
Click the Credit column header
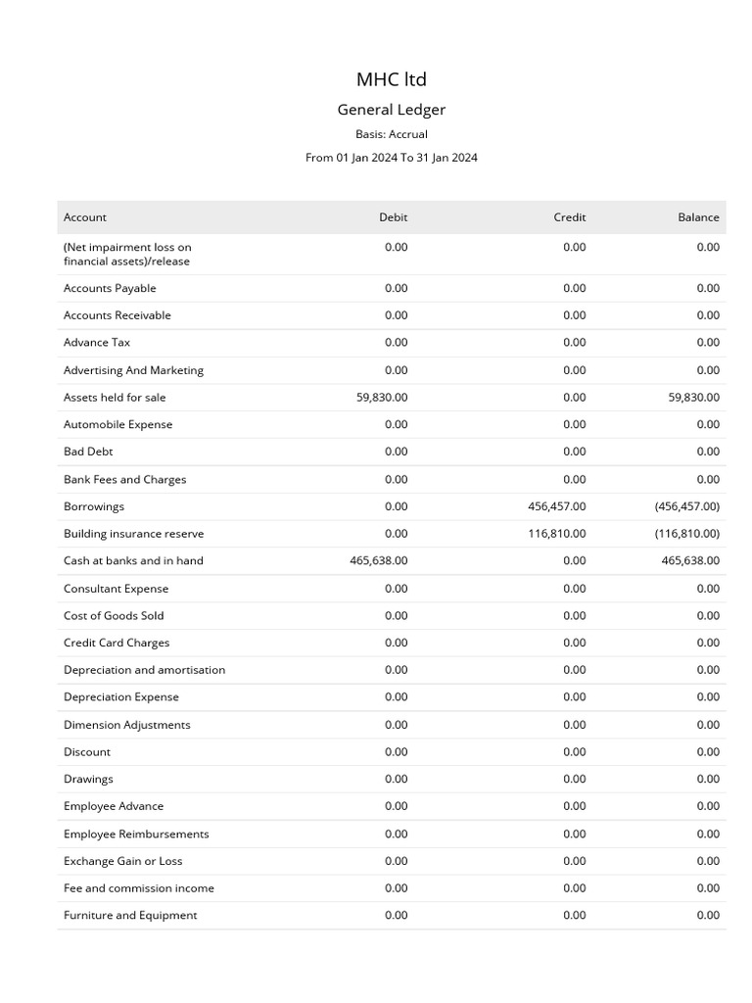click(x=569, y=217)
